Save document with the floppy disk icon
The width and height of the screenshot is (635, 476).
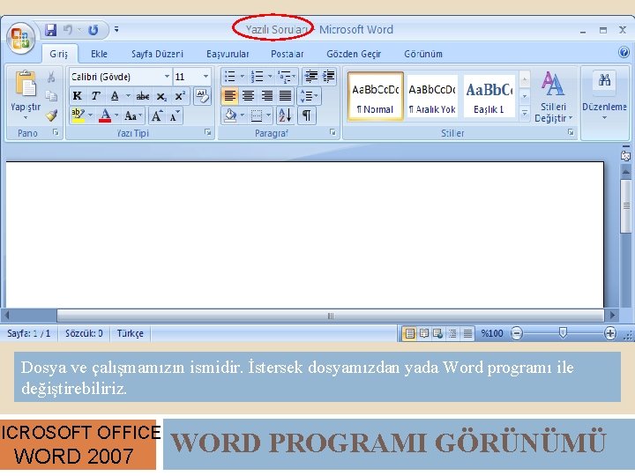pyautogui.click(x=50, y=30)
